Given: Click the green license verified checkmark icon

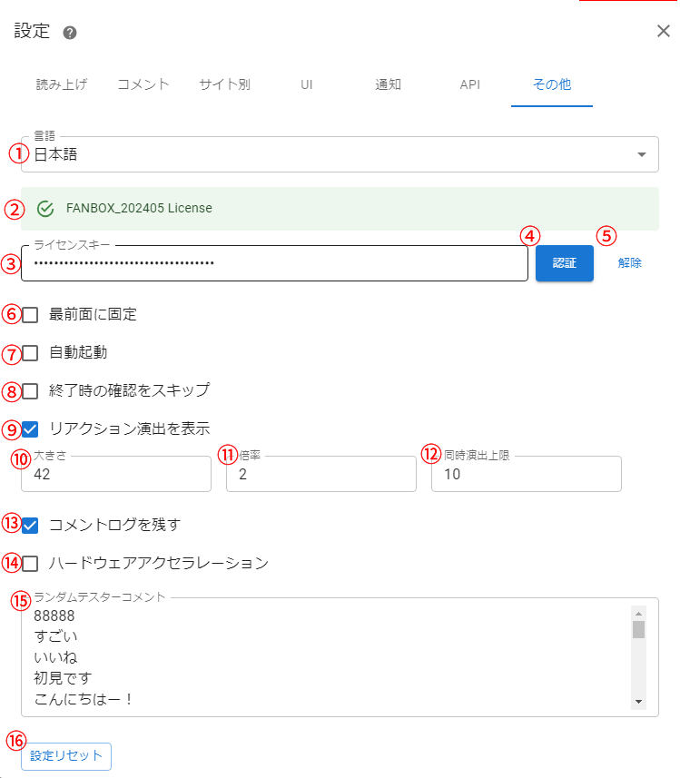Looking at the screenshot, I should pos(45,209).
